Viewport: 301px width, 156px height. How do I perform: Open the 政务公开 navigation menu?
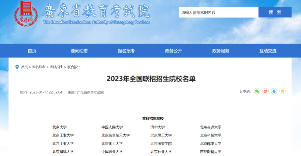coord(174,51)
